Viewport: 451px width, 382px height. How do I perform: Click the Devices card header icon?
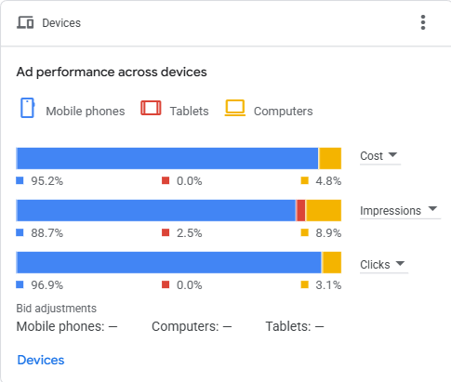25,22
